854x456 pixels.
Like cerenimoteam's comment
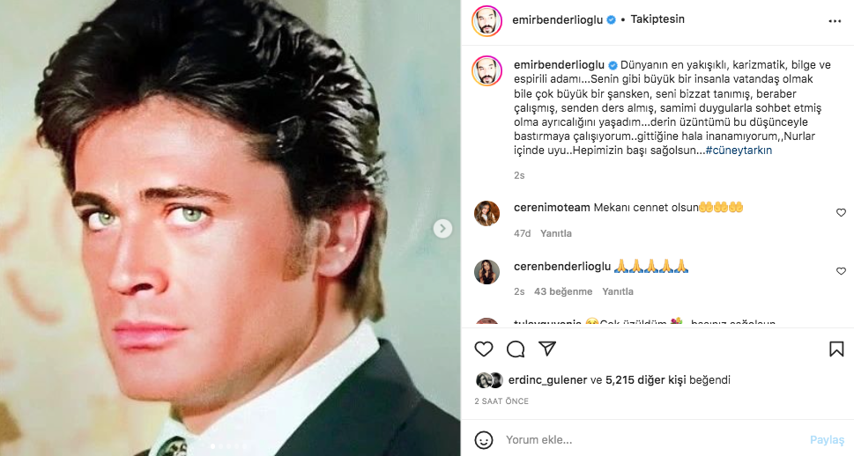pos(841,212)
